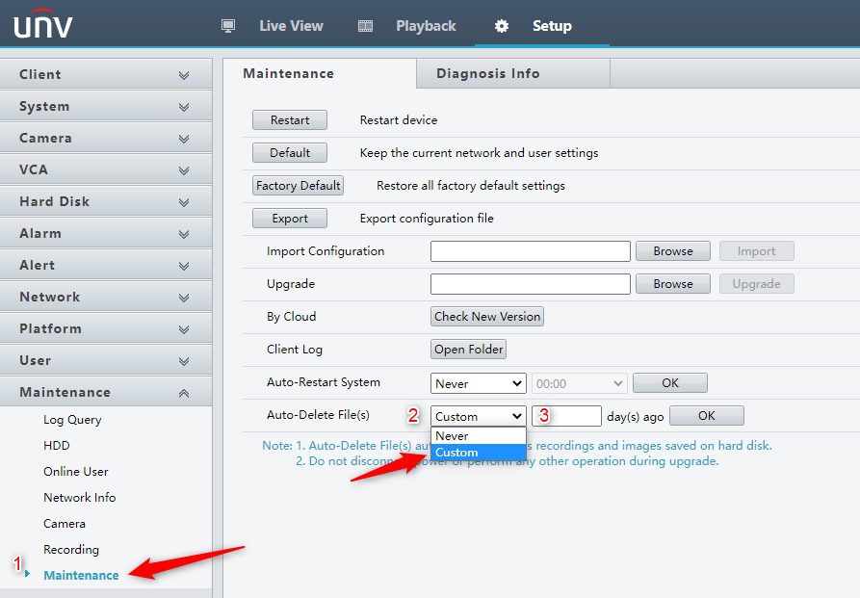The height and width of the screenshot is (598, 860).
Task: Expand the VCA sidebar section
Action: pos(106,170)
